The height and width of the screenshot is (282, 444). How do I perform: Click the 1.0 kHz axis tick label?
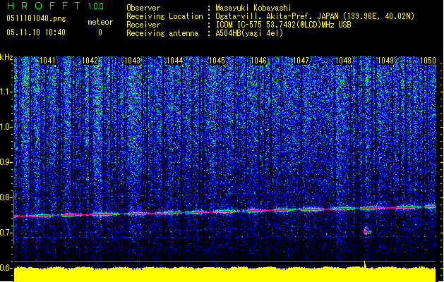6,127
